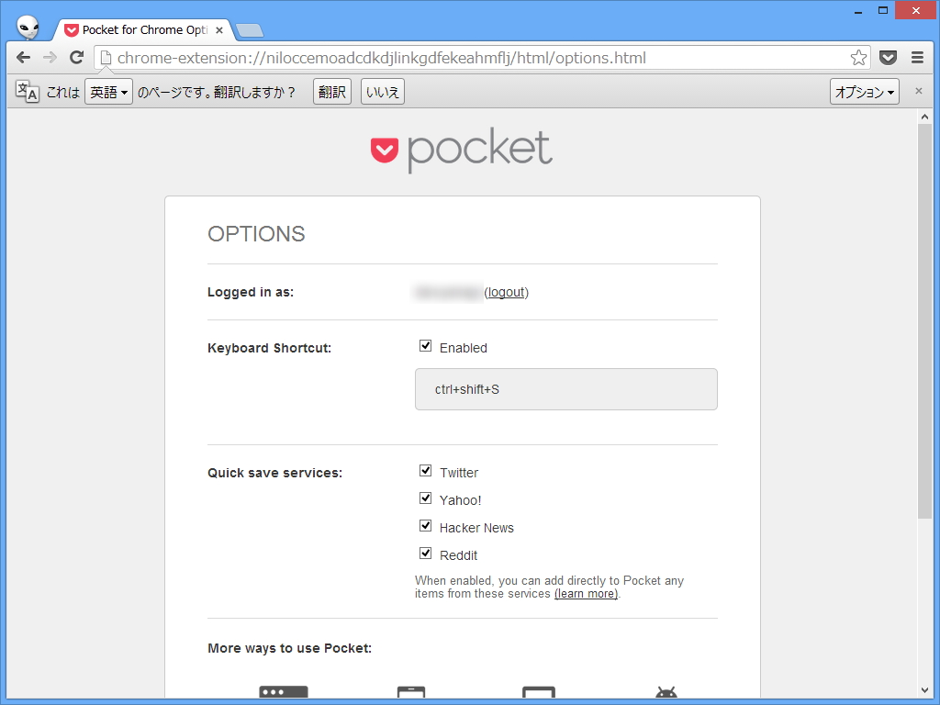Image resolution: width=940 pixels, height=705 pixels.
Task: Click the alien profile avatar icon
Action: pyautogui.click(x=28, y=27)
